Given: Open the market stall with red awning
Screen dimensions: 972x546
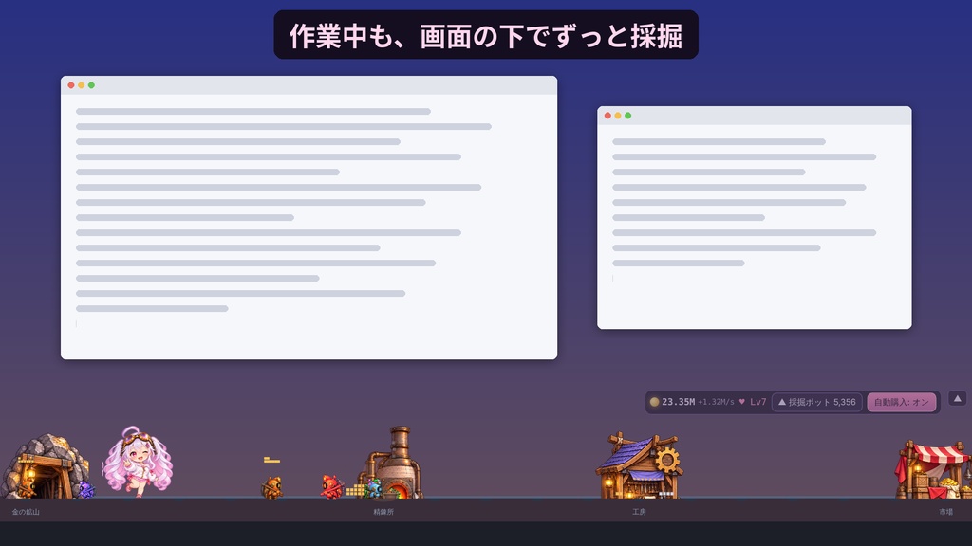Looking at the screenshot, I should tap(933, 469).
